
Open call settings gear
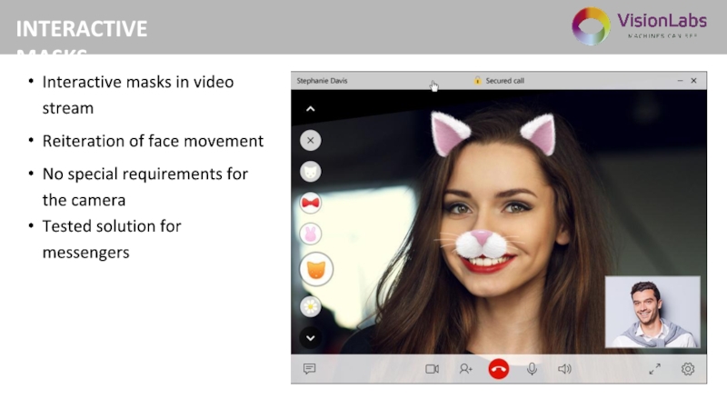click(688, 369)
